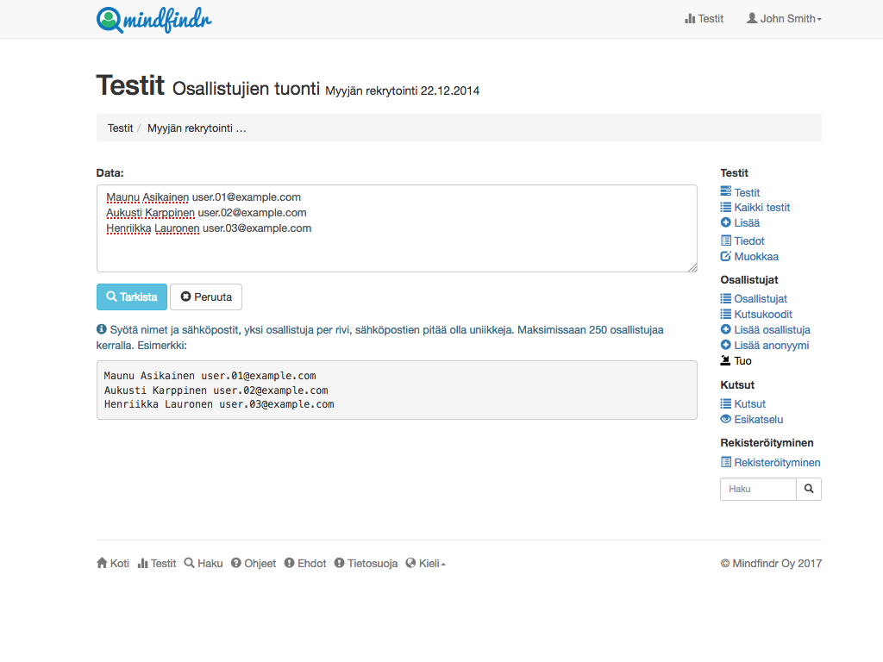883x662 pixels.
Task: Click the Lisää osallistuja plus icon
Action: tap(726, 329)
